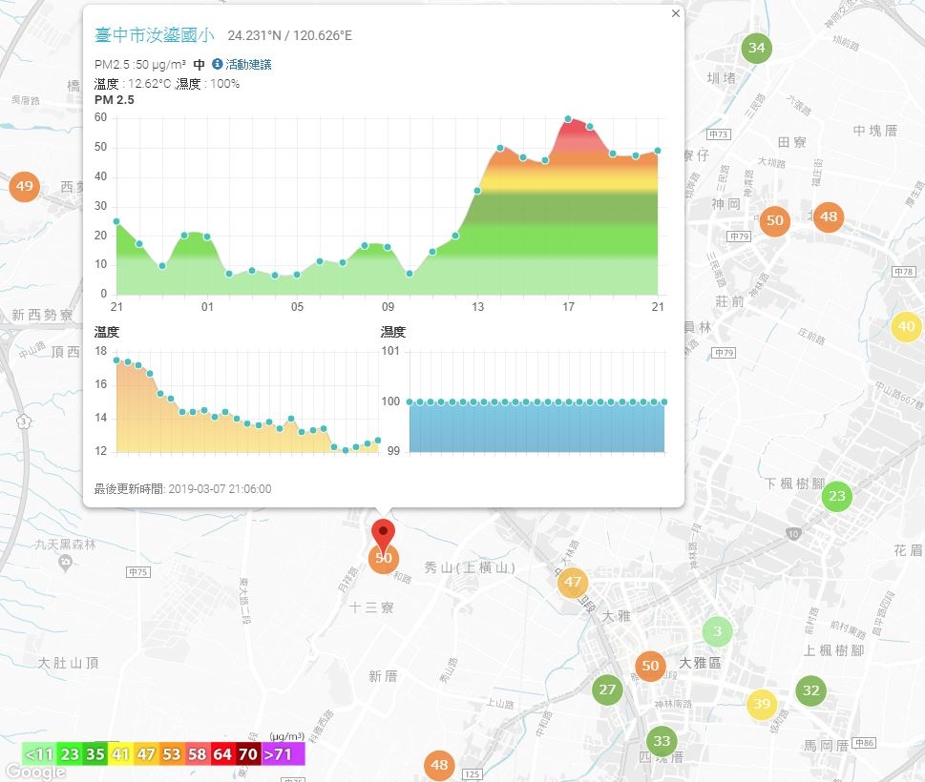Open the 臺中市汝鎏國小 station title link

coord(154,34)
